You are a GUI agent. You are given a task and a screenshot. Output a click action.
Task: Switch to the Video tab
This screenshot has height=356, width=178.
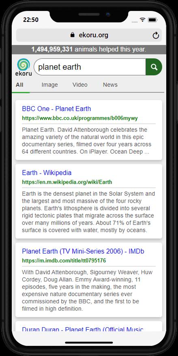[x=80, y=85]
